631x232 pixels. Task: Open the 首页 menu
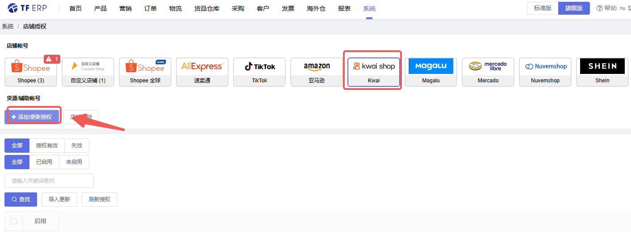[75, 8]
